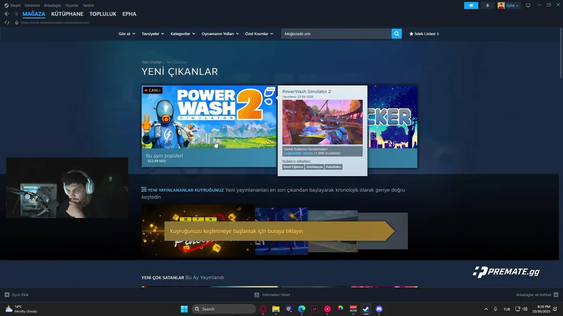Click the page vertical scrollbar
563x316 pixels.
pyautogui.click(x=561, y=53)
